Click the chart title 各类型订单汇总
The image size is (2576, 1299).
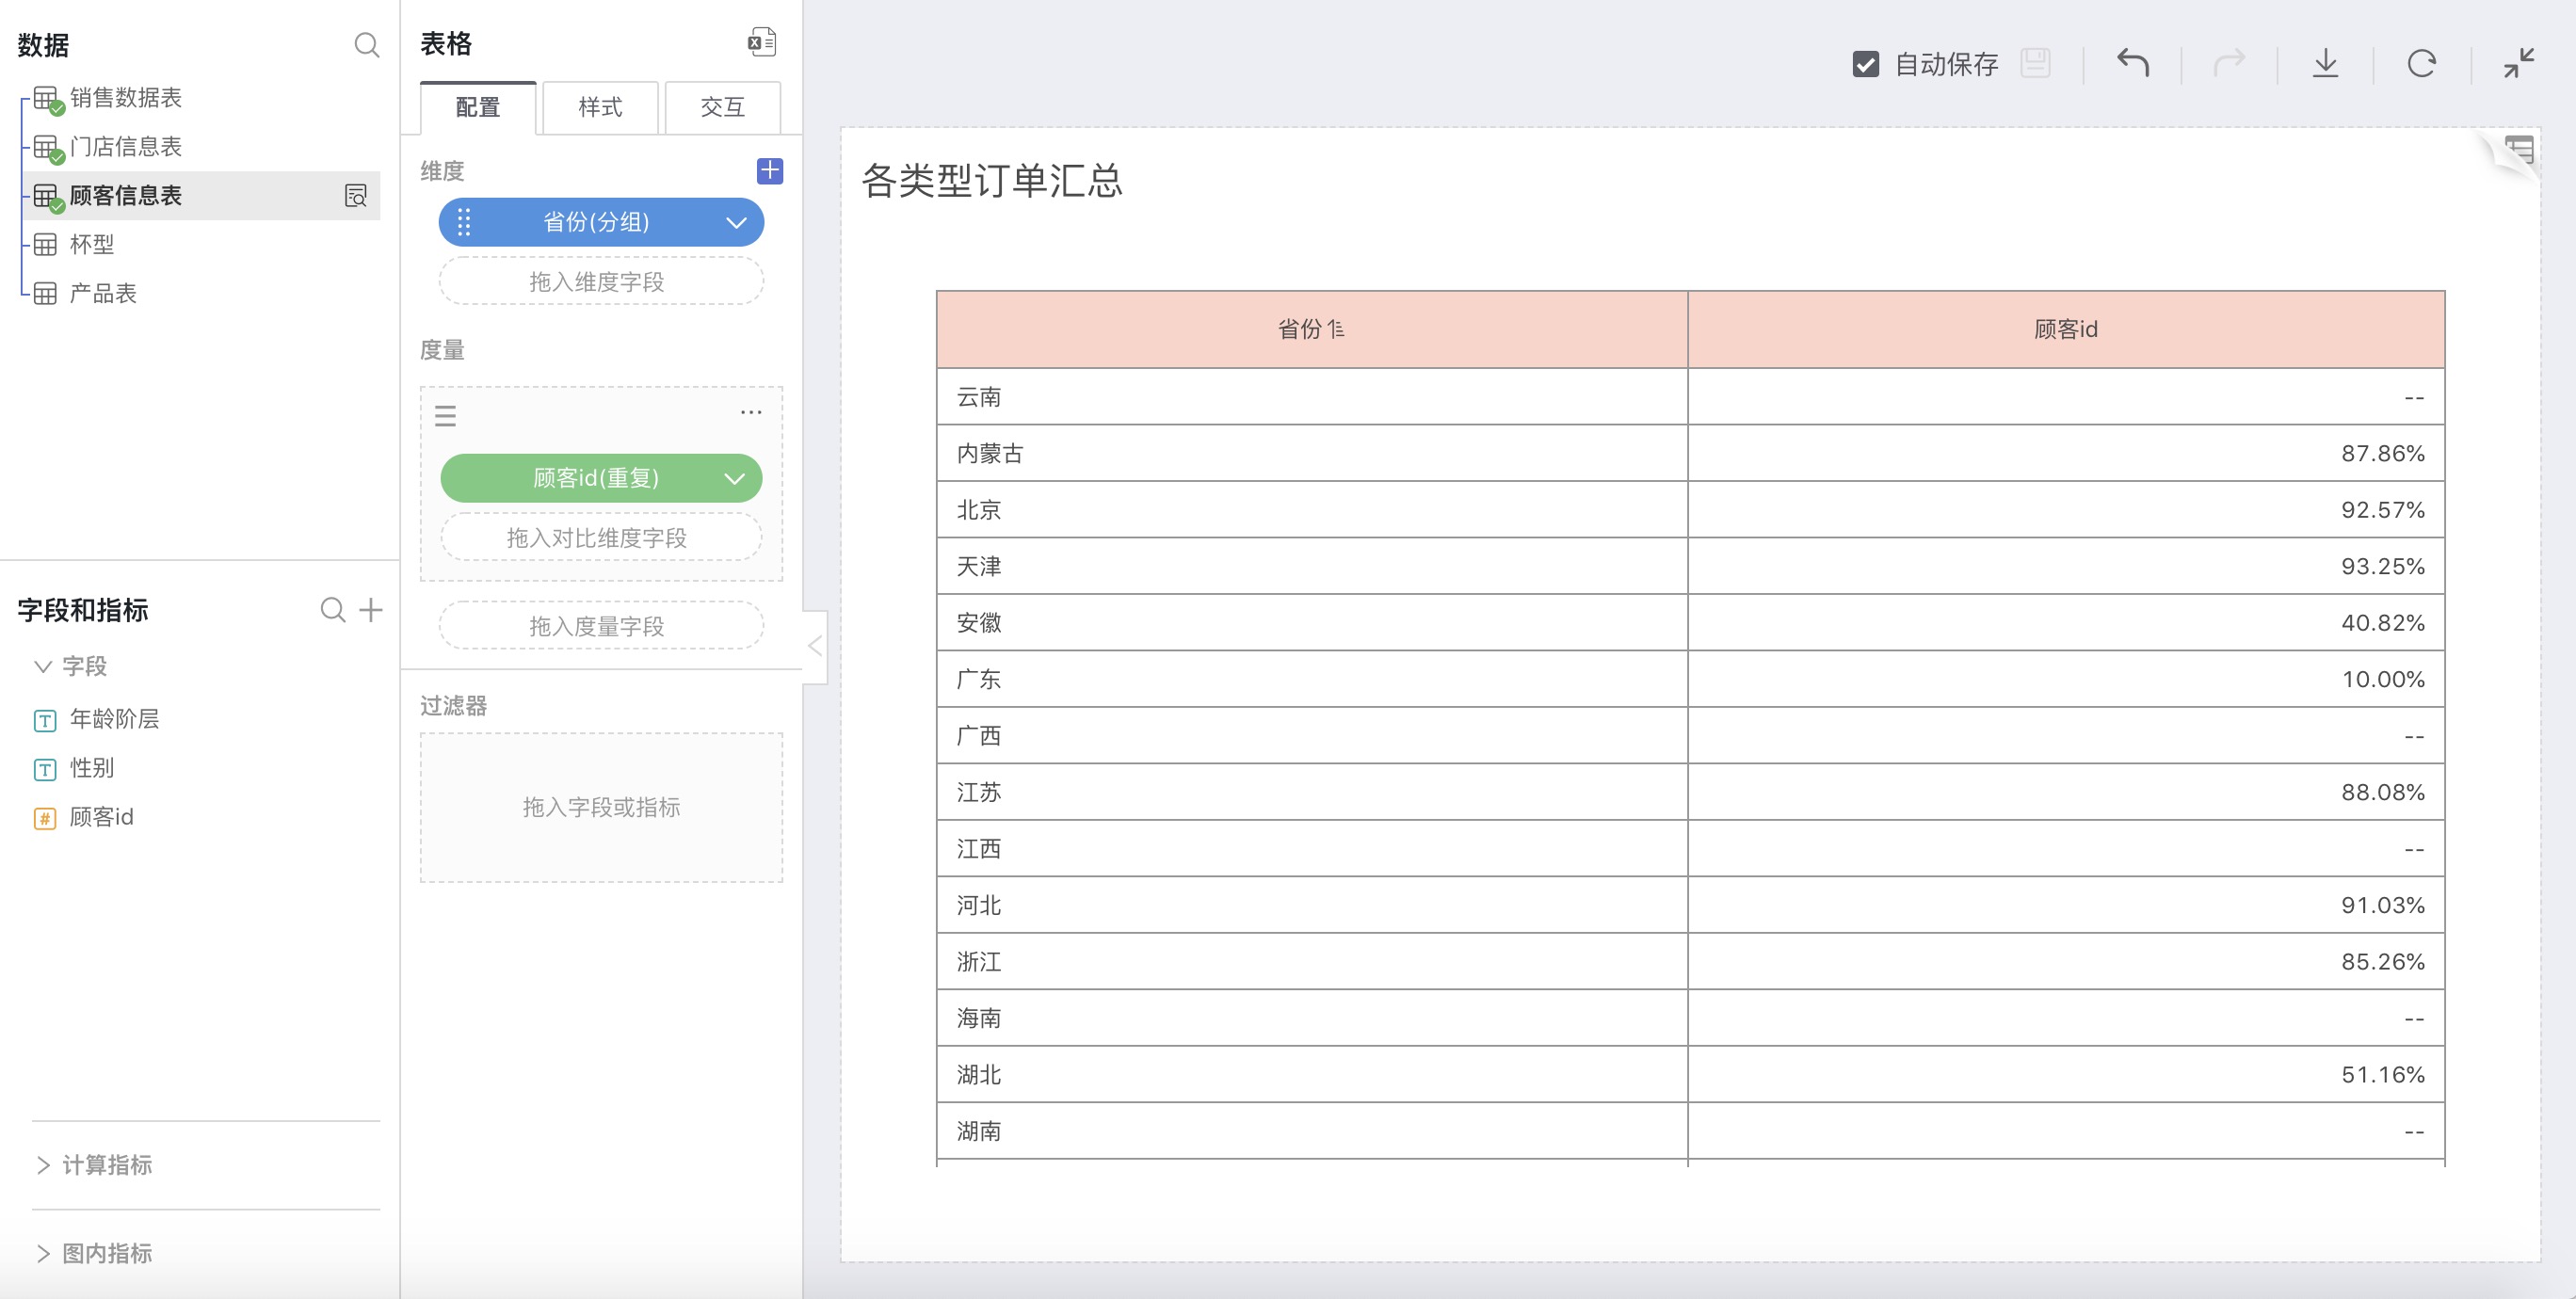pos(992,181)
